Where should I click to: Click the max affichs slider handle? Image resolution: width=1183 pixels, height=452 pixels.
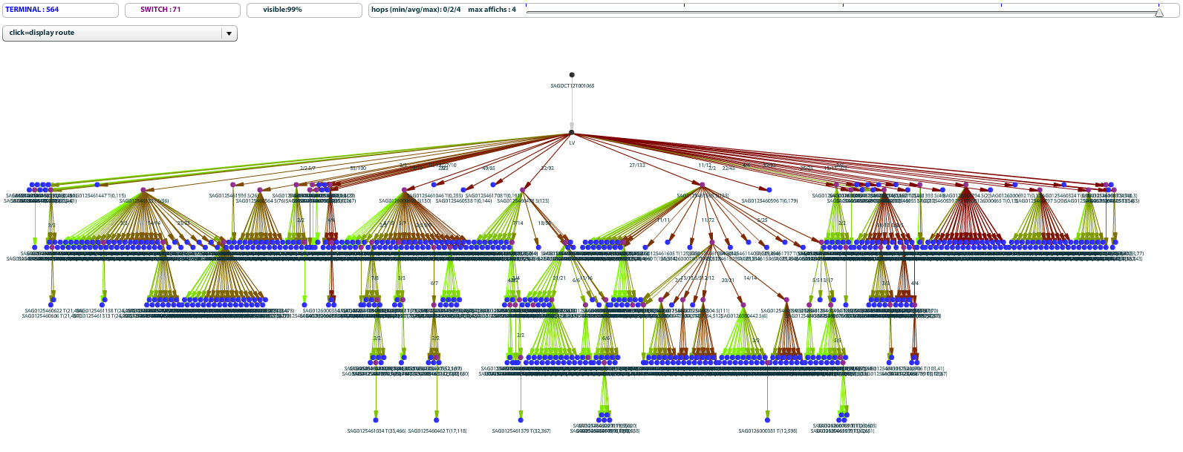pos(1159,12)
